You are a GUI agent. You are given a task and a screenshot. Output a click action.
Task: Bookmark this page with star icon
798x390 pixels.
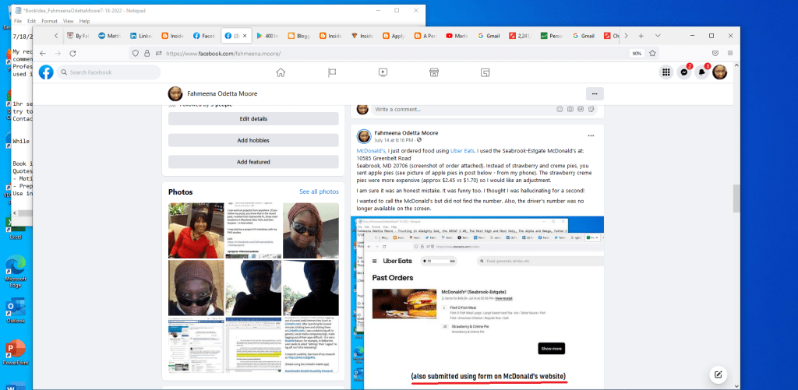pos(653,53)
